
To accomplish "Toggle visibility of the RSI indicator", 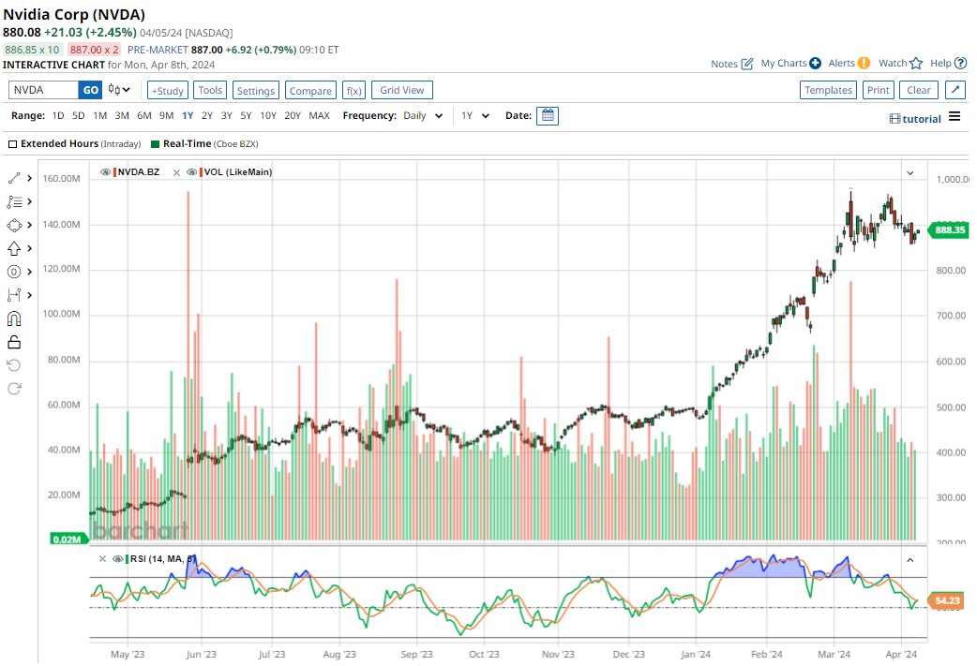I will point(118,559).
